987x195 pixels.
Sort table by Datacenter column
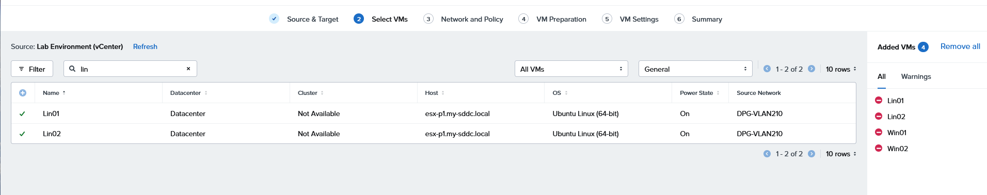coord(189,93)
